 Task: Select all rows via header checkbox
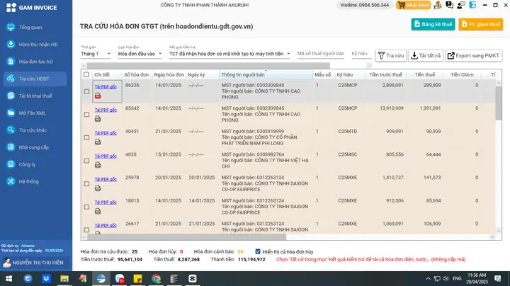pos(86,74)
